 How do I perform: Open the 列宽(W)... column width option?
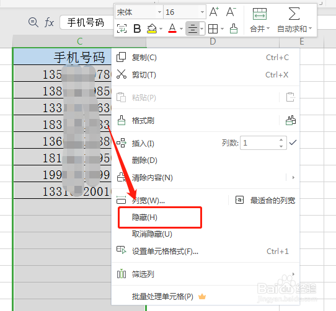coord(148,201)
